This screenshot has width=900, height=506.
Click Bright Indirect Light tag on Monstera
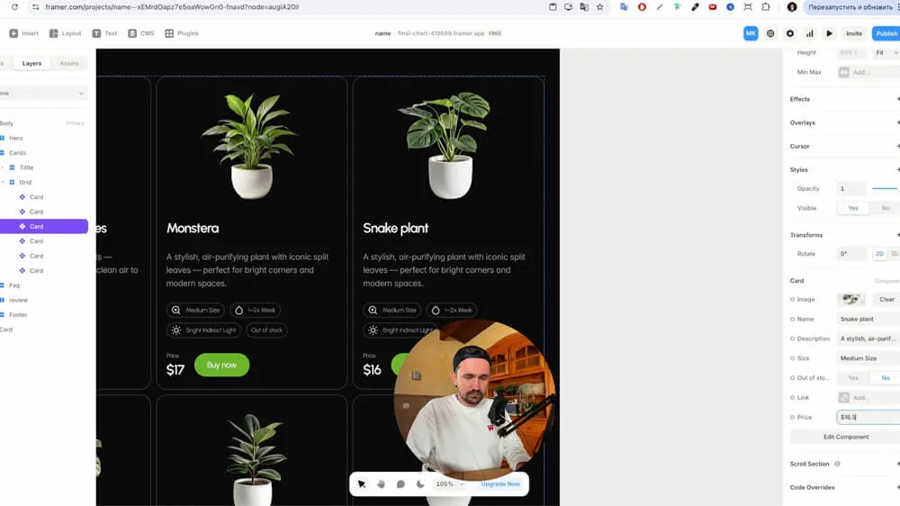[203, 330]
